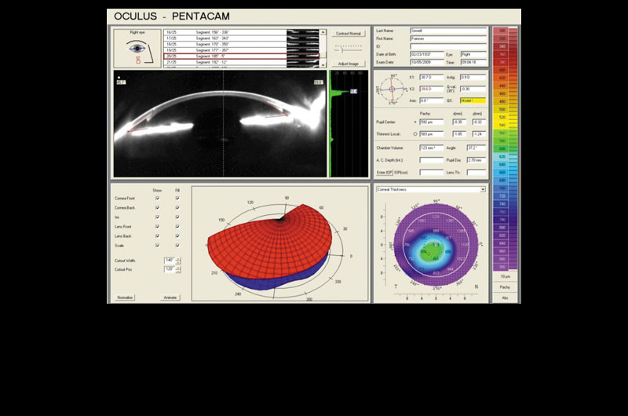Screen dimensions: 628x416
Task: Click the Pupil Dia value field
Action: 476,160
